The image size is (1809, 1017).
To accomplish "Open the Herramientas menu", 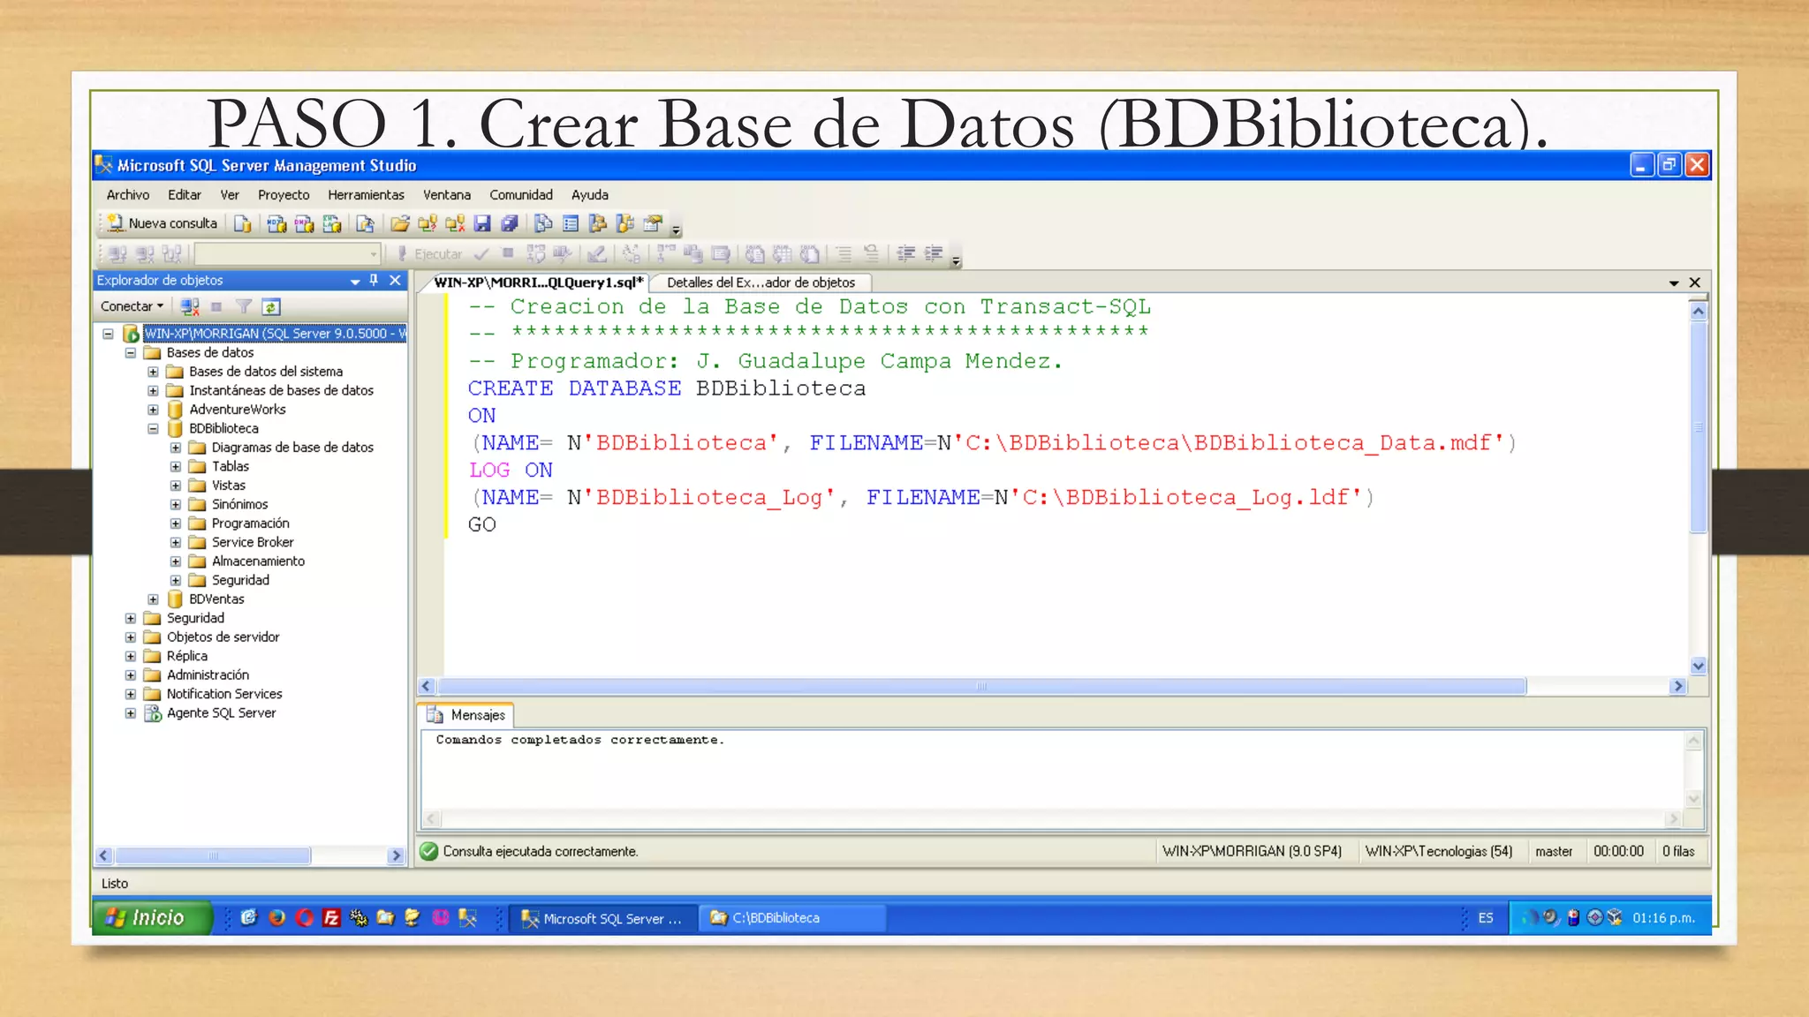I will pyautogui.click(x=366, y=195).
